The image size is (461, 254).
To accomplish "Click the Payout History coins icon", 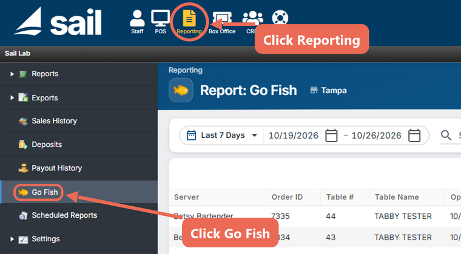I will [x=23, y=168].
